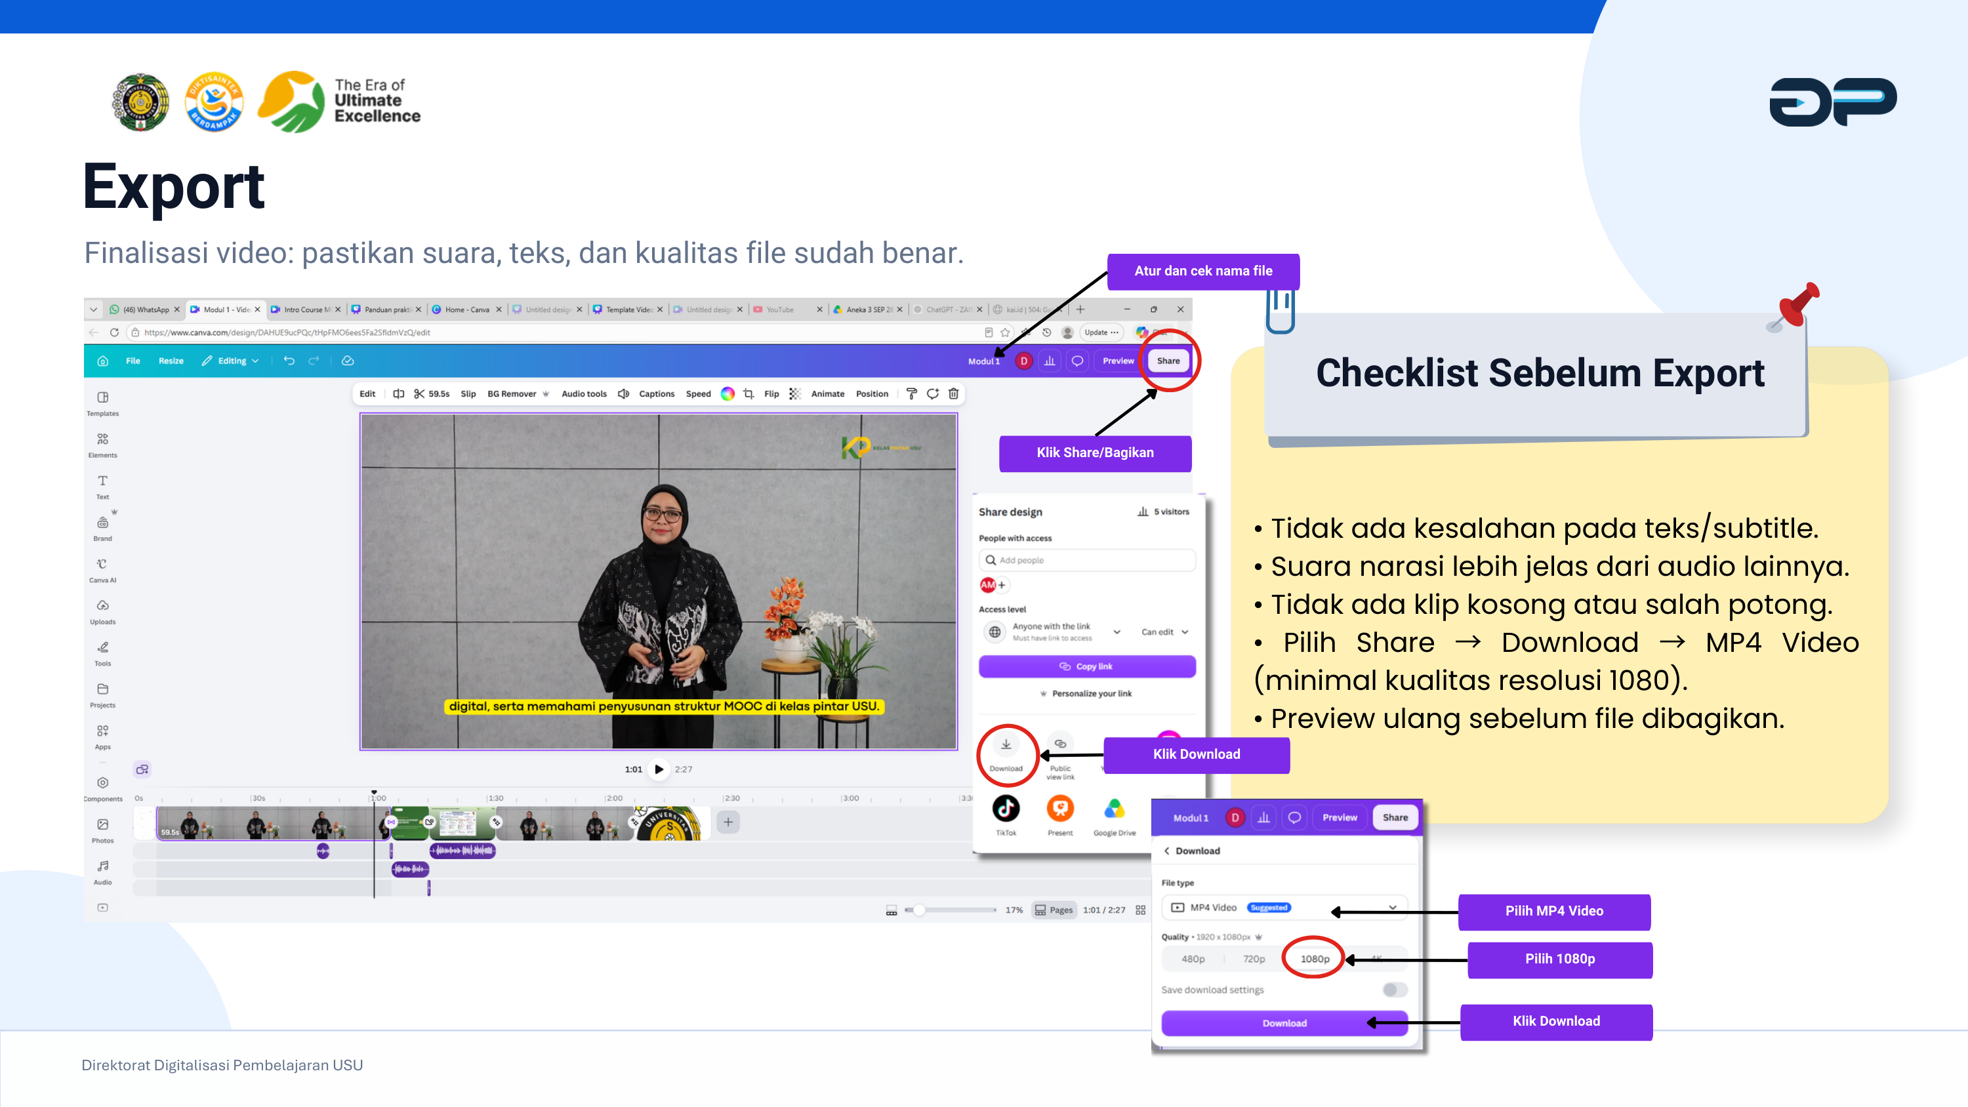Choose TikTok in the share options
This screenshot has height=1107, width=1968.
tap(1006, 815)
